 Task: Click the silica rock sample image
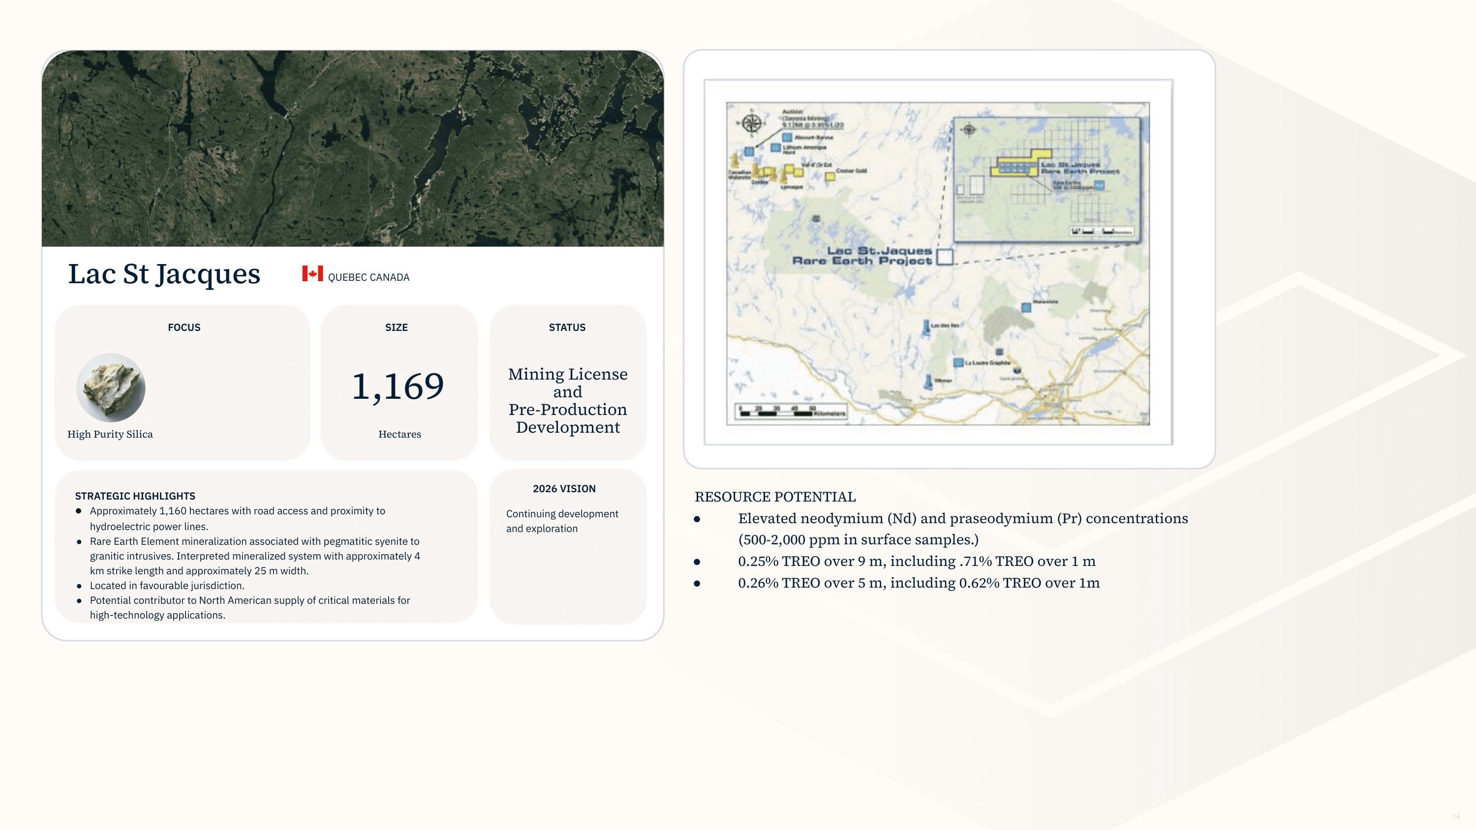pos(111,387)
